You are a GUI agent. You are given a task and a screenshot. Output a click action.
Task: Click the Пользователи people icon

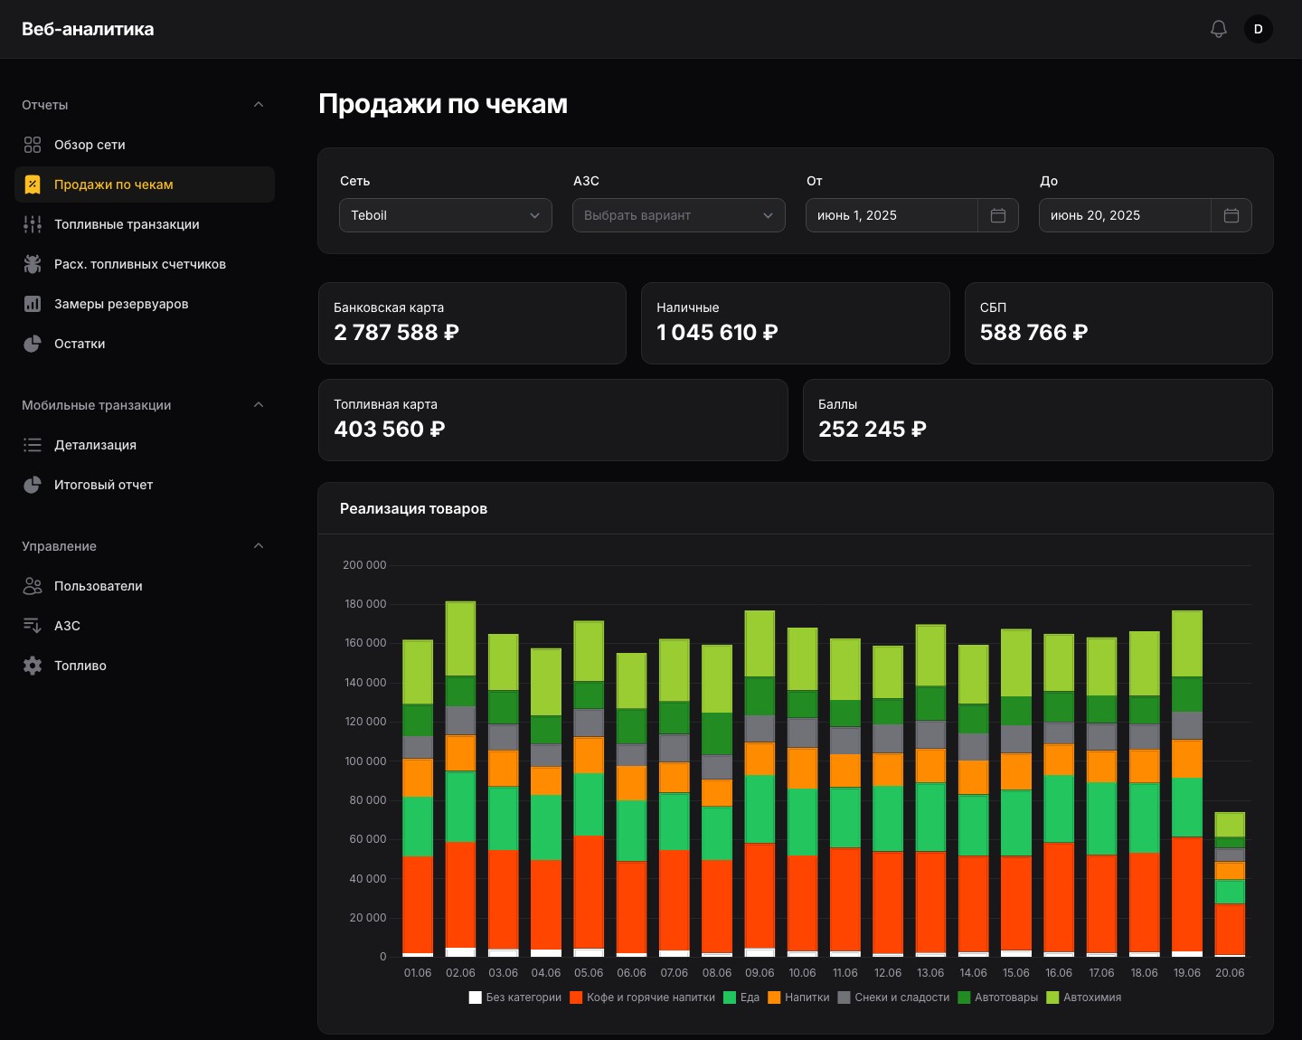coord(33,586)
